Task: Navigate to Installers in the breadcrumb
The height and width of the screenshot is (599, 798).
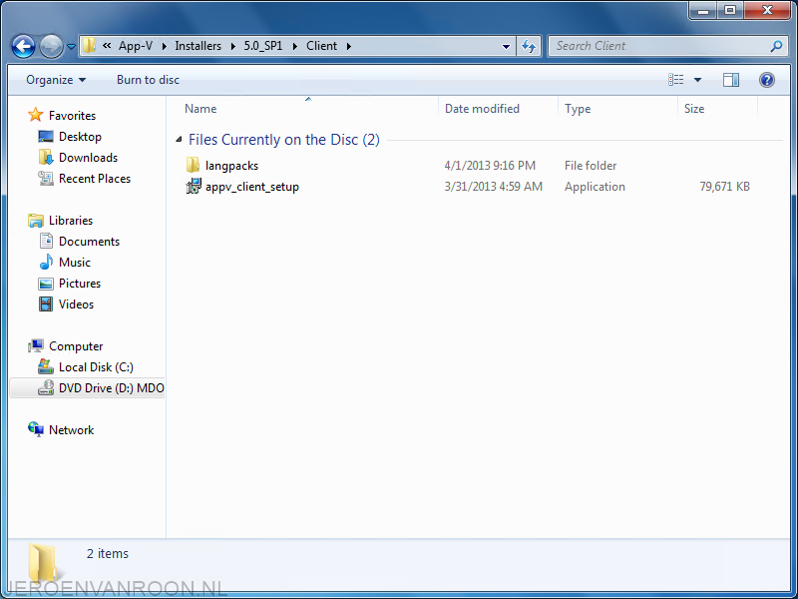Action: click(198, 46)
